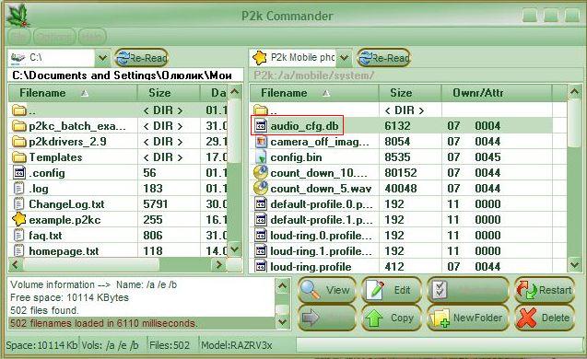
Task: Open the Templates folder icon
Action: (x=18, y=157)
